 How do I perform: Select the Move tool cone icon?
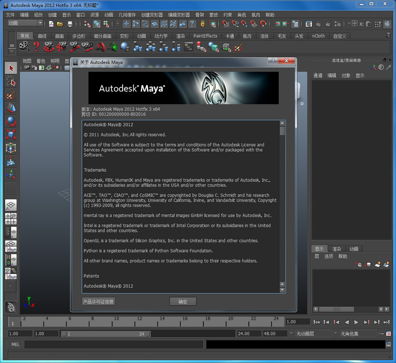pyautogui.click(x=11, y=108)
